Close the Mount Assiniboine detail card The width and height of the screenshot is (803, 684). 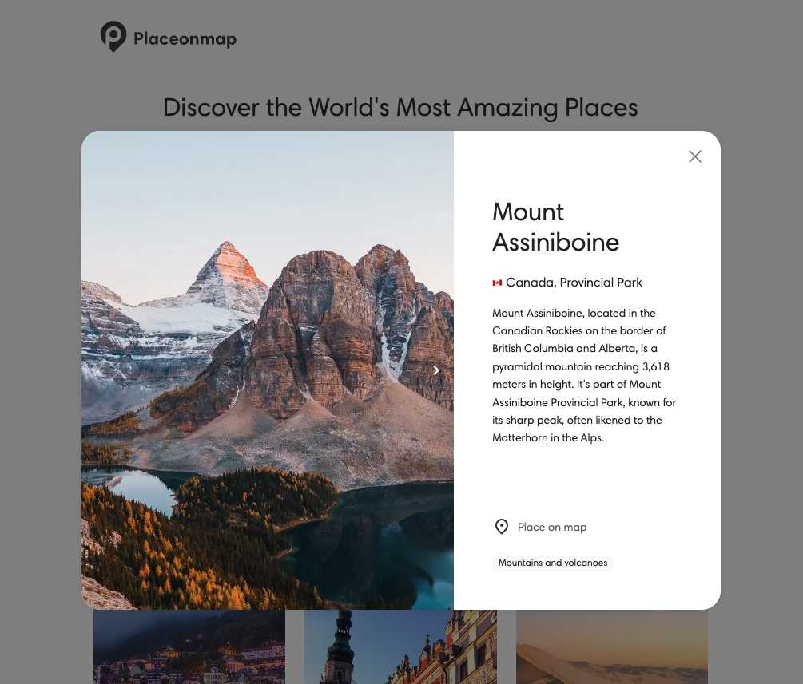(694, 156)
